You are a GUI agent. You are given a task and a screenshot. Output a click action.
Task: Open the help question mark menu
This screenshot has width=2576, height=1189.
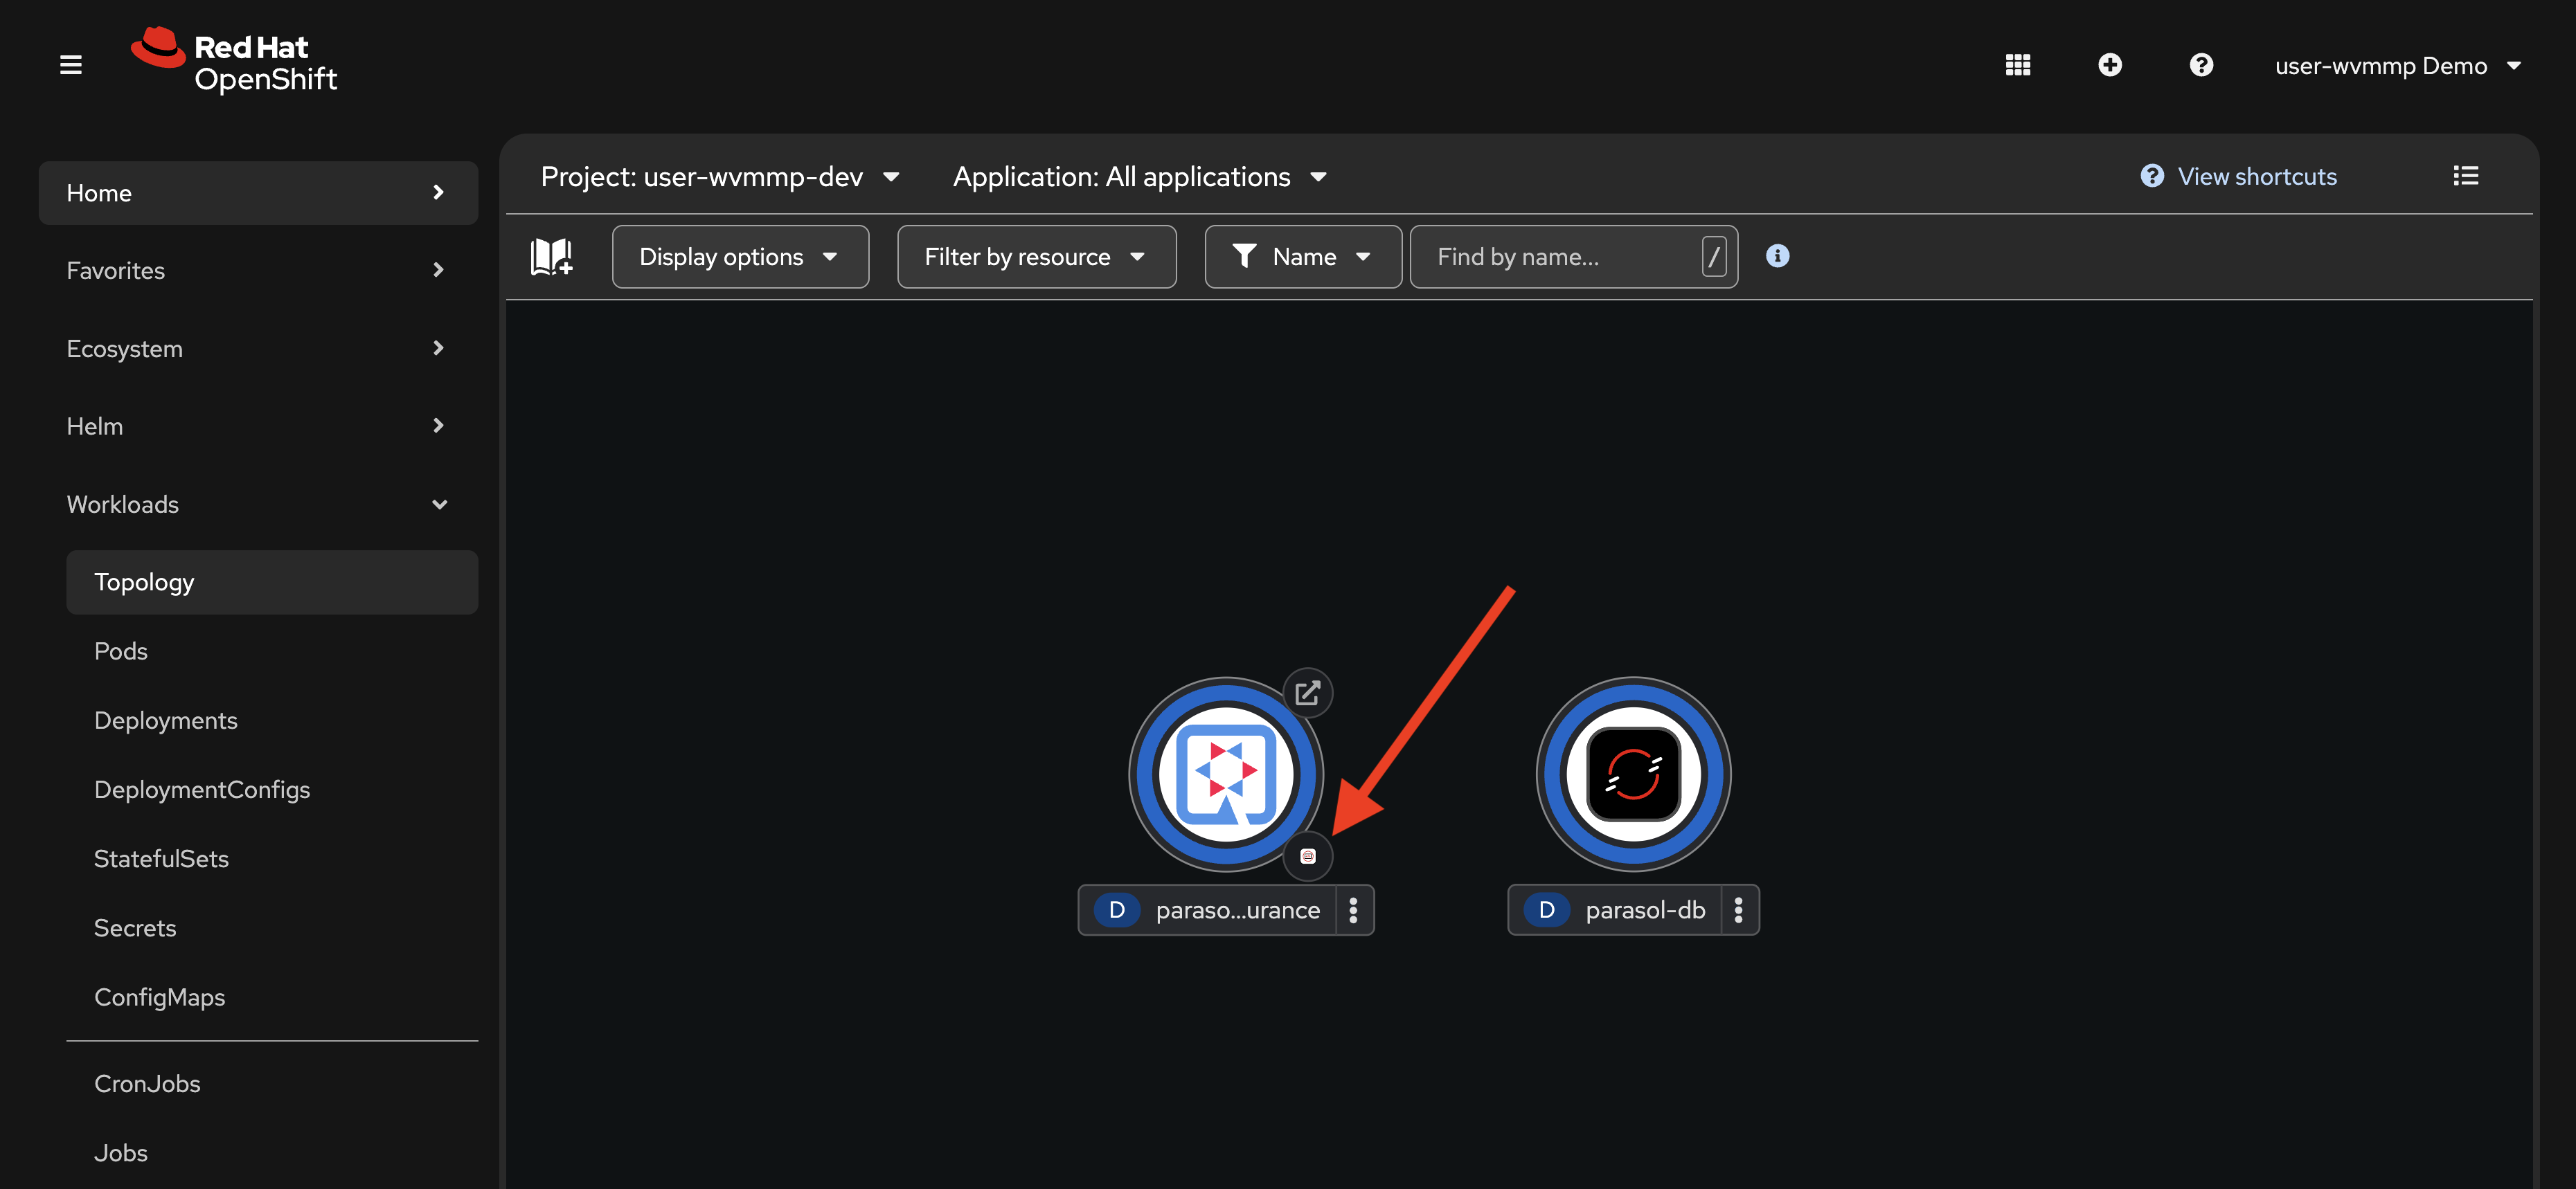click(x=2200, y=65)
